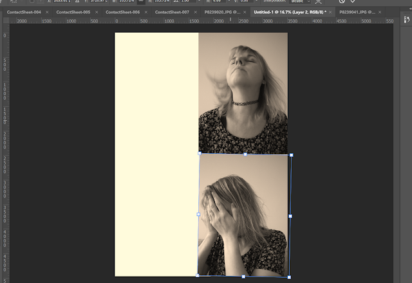Click the top-right transform corner handle
The height and width of the screenshot is (283, 412).
coord(291,155)
